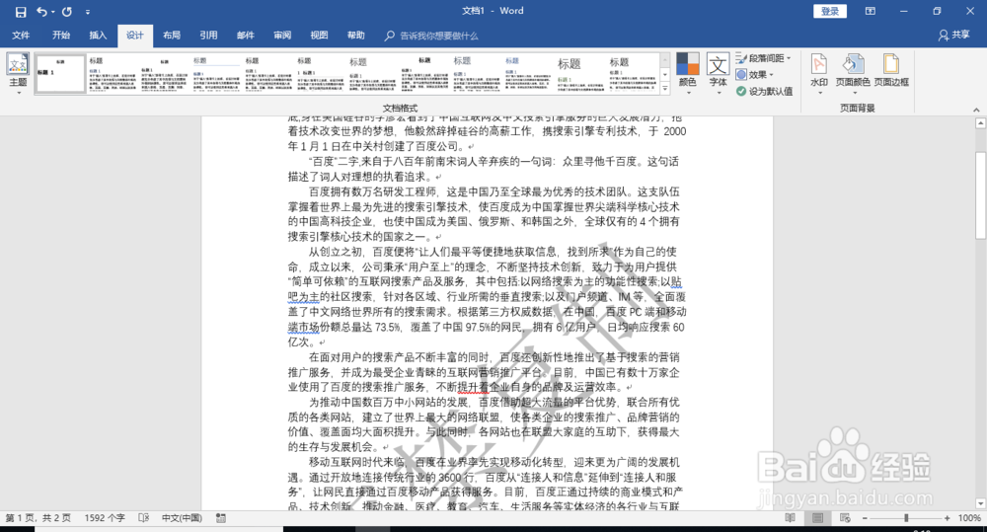Click word count '1592 个字' in status bar

tap(105, 518)
